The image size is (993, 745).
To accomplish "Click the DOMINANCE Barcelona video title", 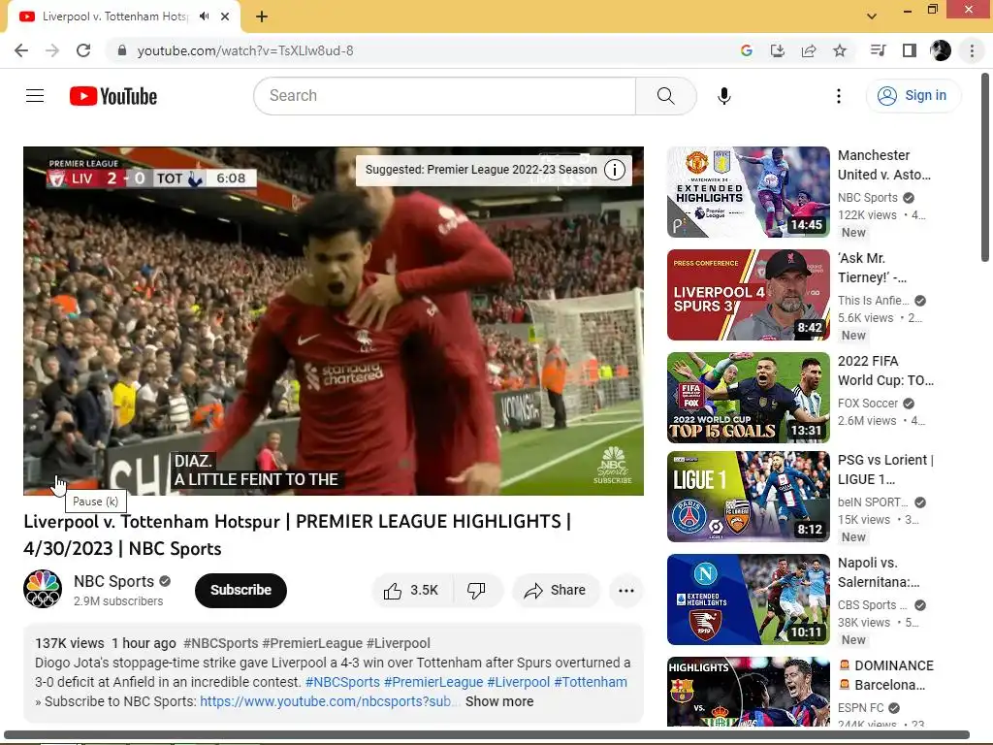I will click(885, 675).
